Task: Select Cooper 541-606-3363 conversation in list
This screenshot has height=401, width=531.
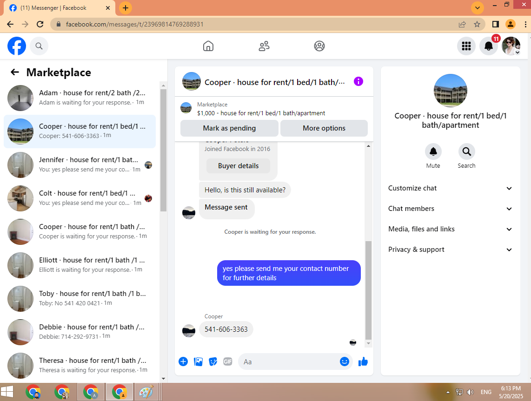Action: coord(80,131)
